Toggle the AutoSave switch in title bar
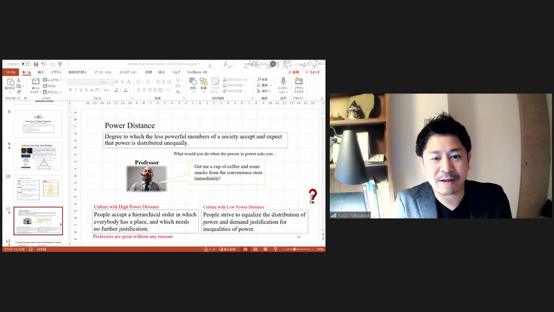Screen dimensions: 554x312 coord(26,64)
